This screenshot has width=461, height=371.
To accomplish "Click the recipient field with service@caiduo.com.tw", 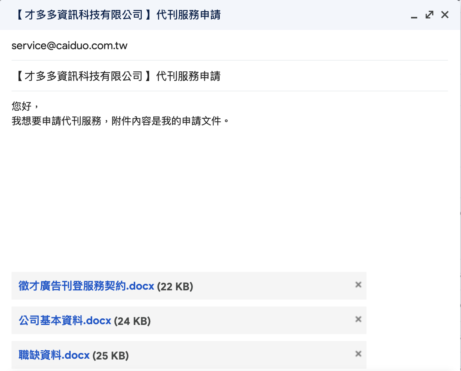I will [70, 46].
